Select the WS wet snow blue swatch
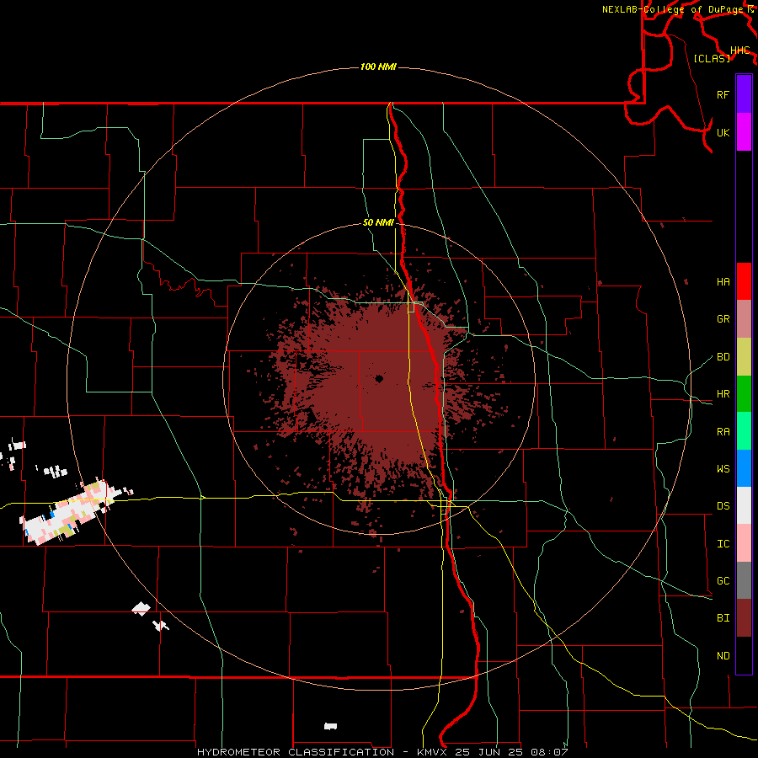The image size is (758, 758). pos(744,468)
